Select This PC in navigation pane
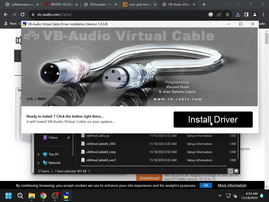 (54, 154)
